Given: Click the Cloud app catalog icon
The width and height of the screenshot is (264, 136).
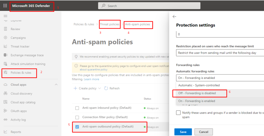Looking at the screenshot, I should [x=6, y=102].
